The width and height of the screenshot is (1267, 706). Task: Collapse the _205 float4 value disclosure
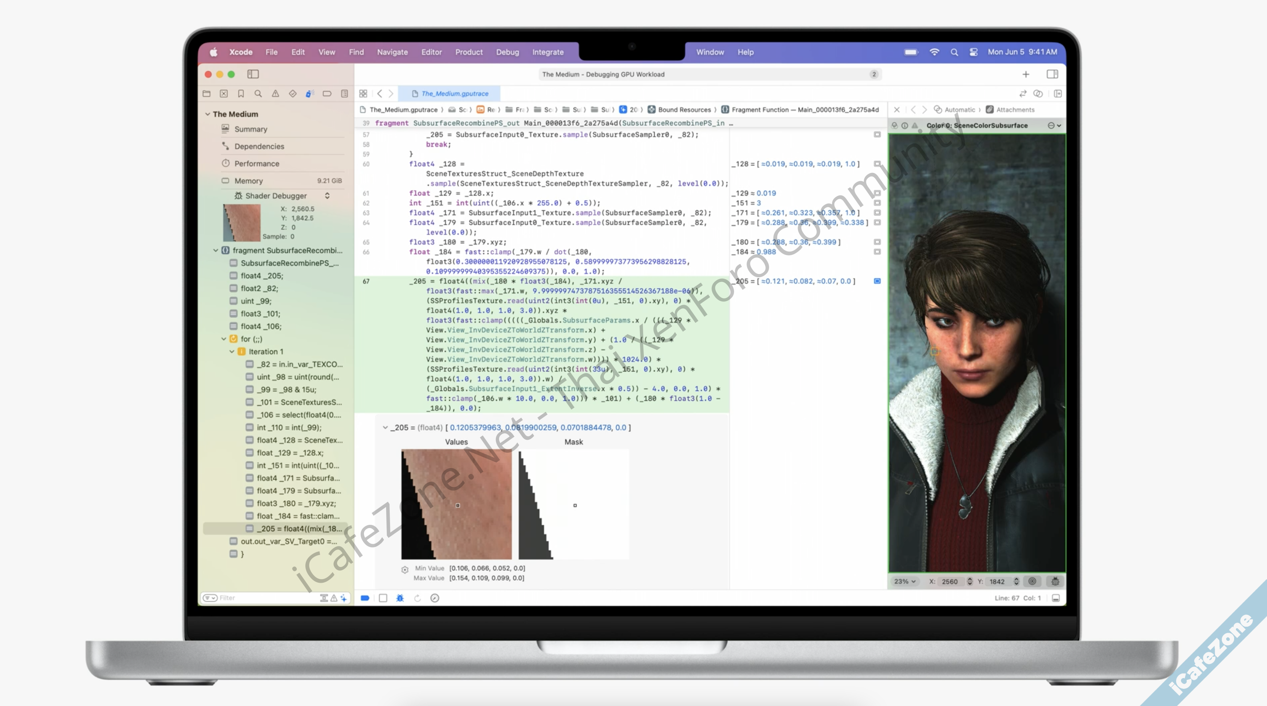pyautogui.click(x=385, y=428)
